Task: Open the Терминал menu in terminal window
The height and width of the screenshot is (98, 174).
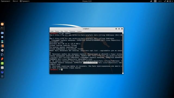Action: (x=72, y=31)
